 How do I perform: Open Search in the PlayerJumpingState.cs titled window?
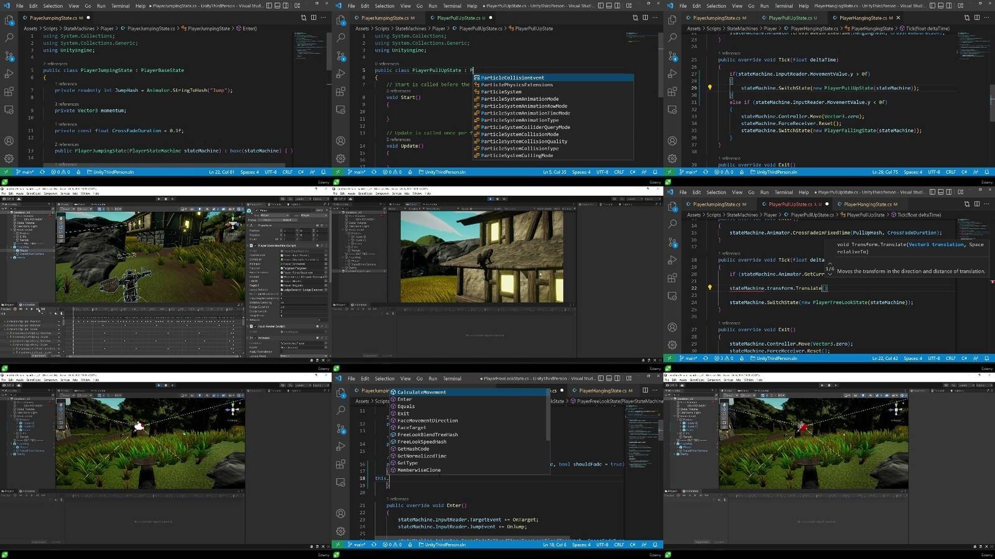coord(9,38)
